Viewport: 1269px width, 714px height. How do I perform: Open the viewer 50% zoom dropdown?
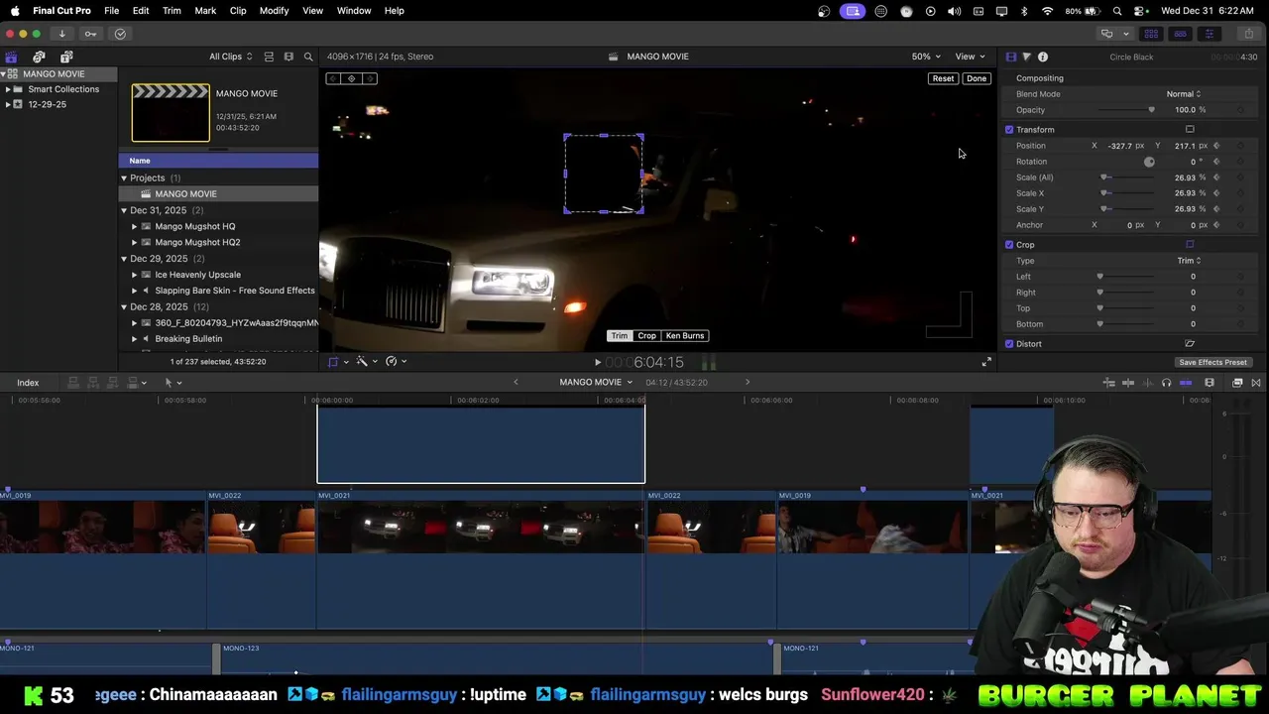coord(926,57)
